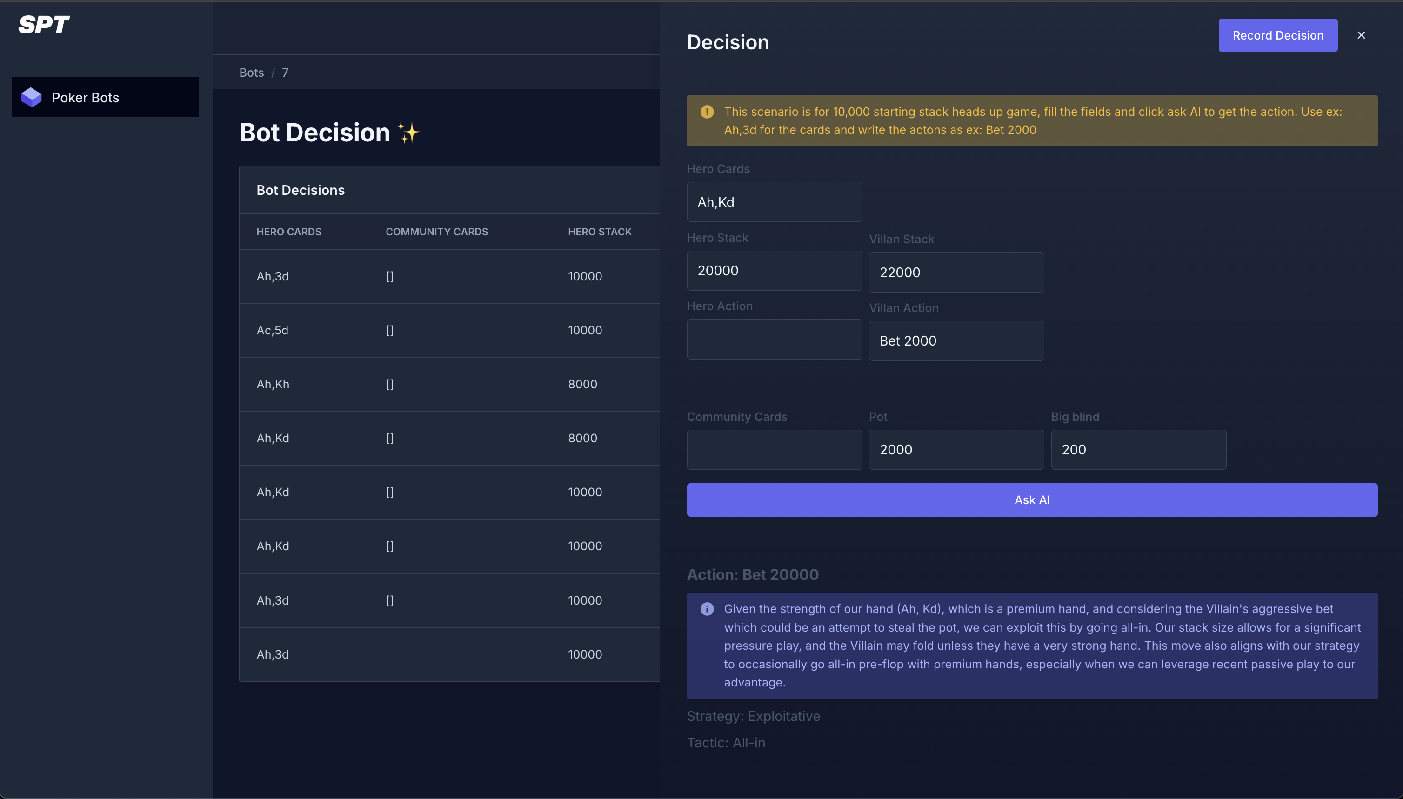The width and height of the screenshot is (1403, 799).
Task: Focus the empty Hero Action field
Action: 774,339
